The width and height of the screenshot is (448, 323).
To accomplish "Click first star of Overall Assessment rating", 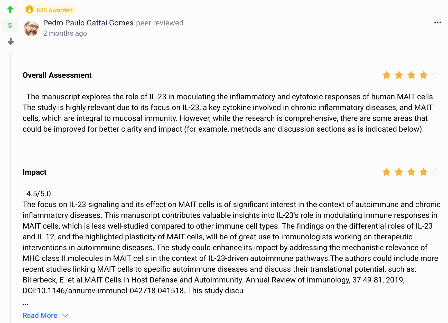I will (386, 75).
